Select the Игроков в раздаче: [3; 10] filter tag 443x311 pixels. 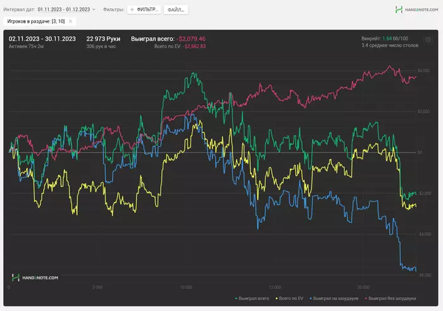[x=35, y=21]
